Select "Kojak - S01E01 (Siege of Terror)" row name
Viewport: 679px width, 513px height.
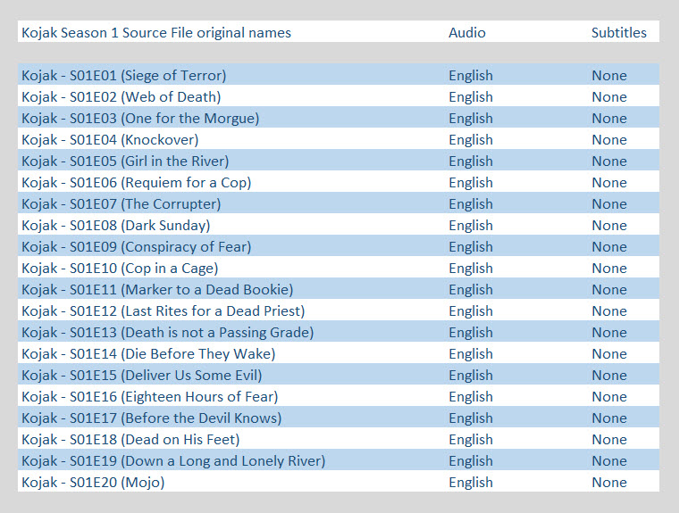[x=124, y=75]
